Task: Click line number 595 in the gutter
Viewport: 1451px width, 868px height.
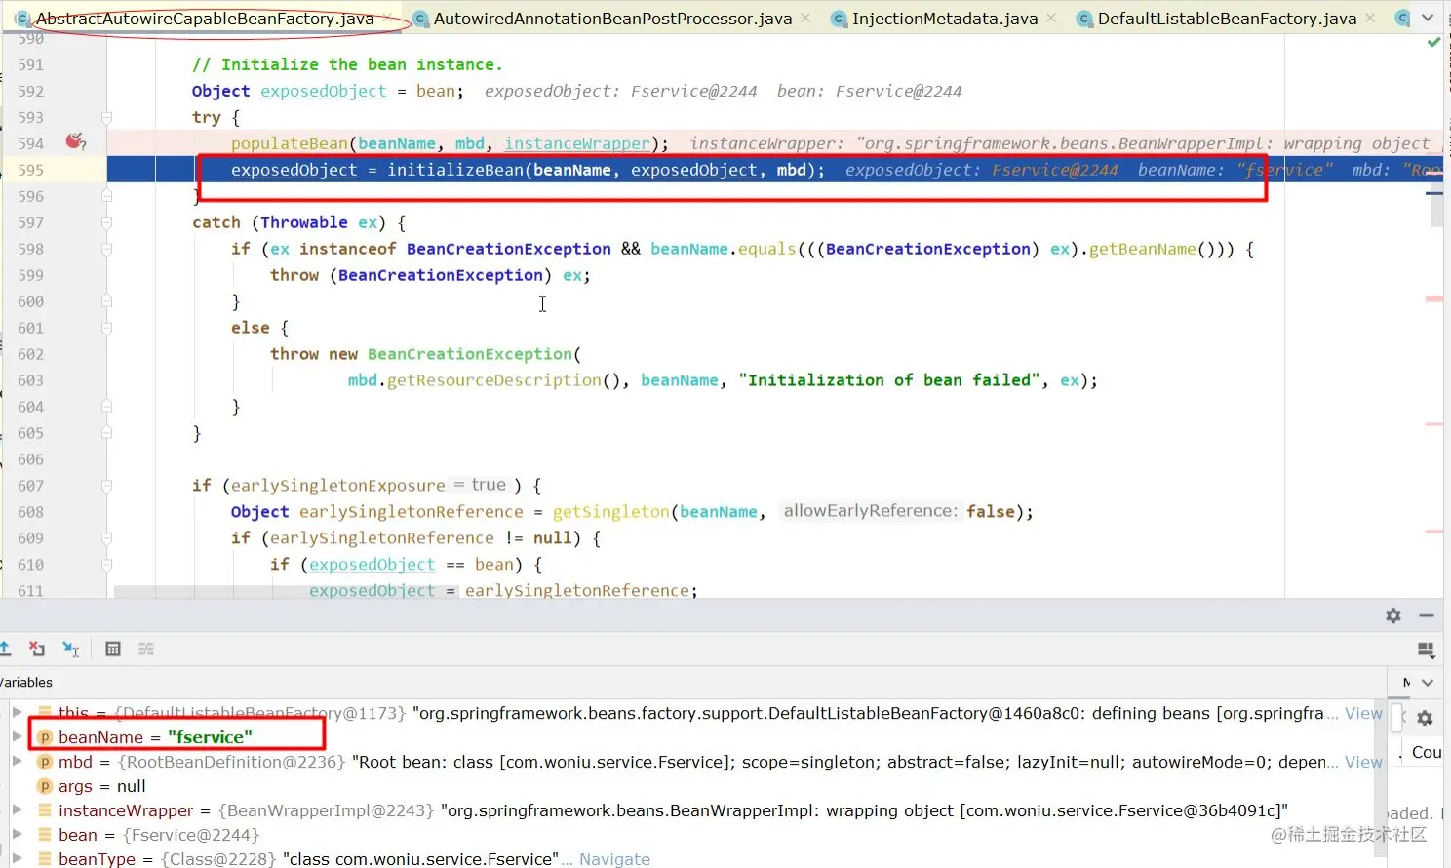Action: coord(30,170)
